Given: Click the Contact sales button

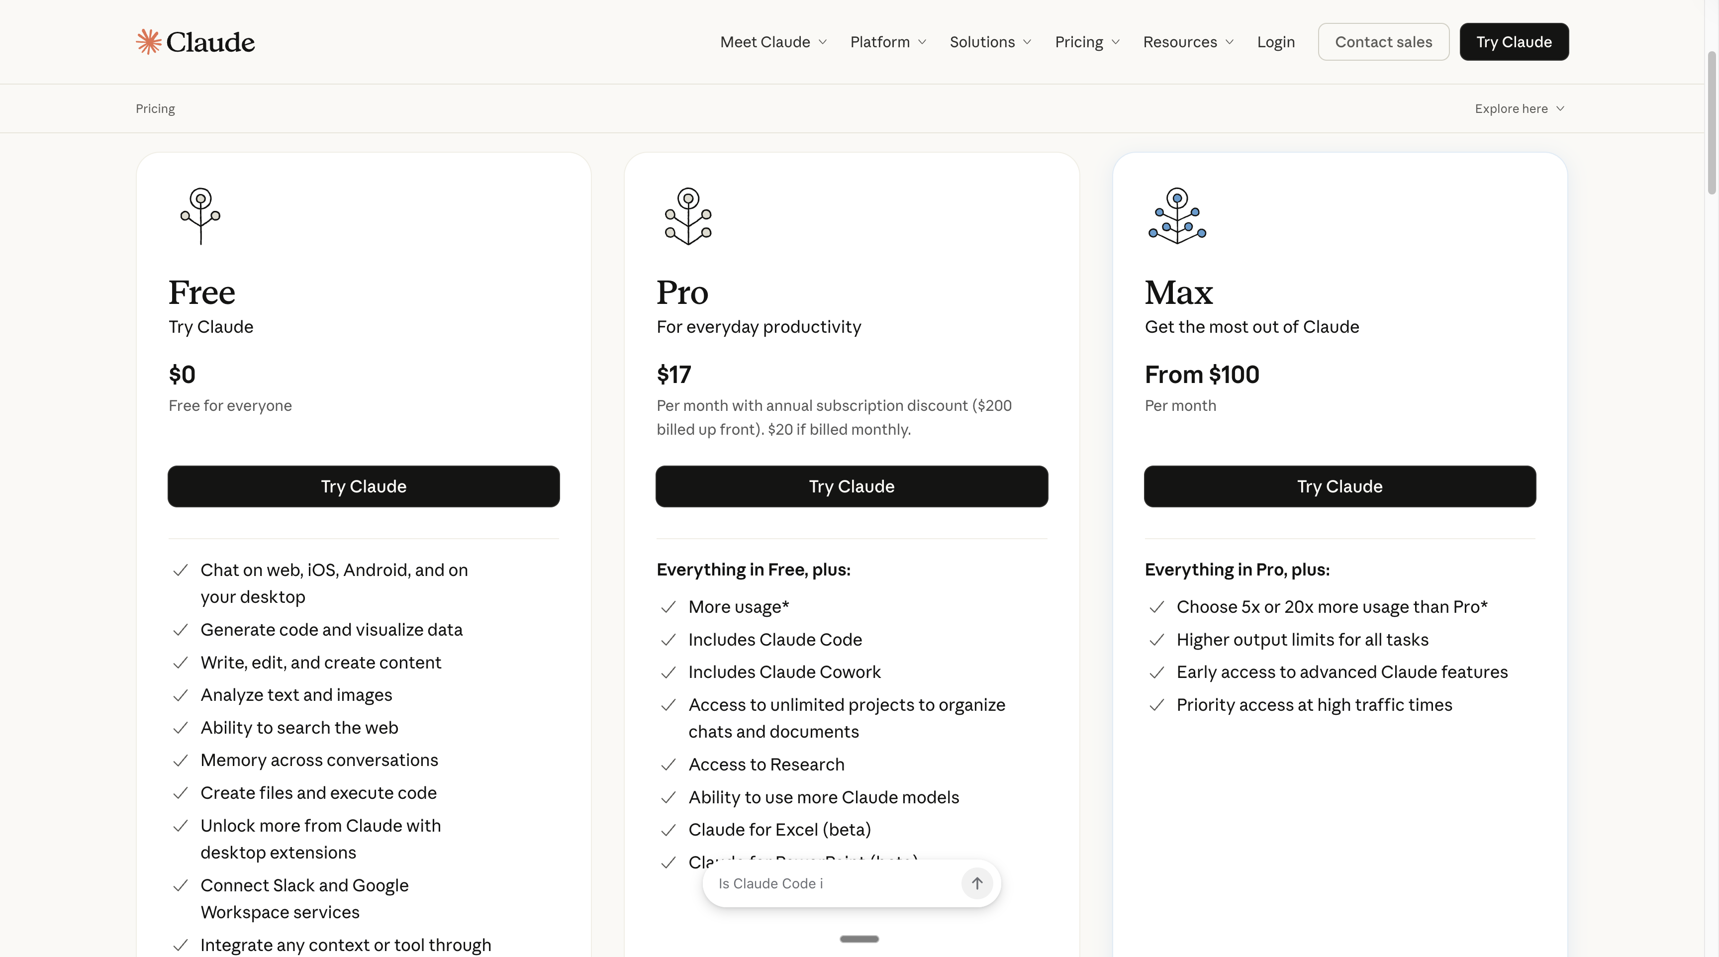Looking at the screenshot, I should point(1383,42).
